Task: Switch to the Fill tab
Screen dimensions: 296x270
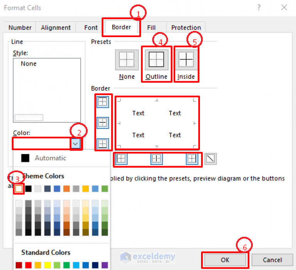Action: point(151,27)
